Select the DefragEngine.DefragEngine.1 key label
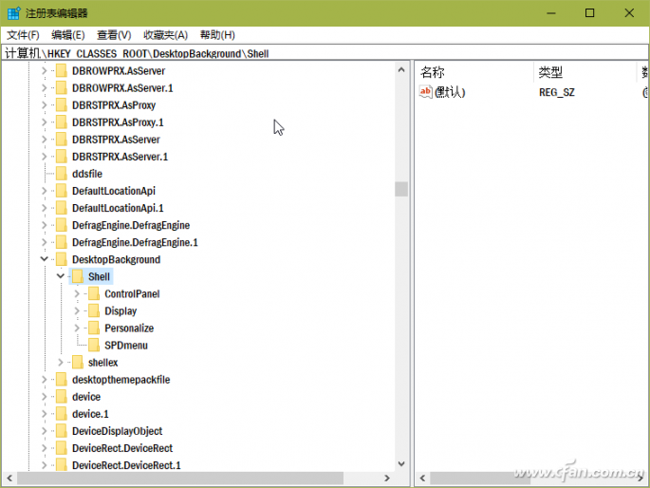 (x=135, y=242)
